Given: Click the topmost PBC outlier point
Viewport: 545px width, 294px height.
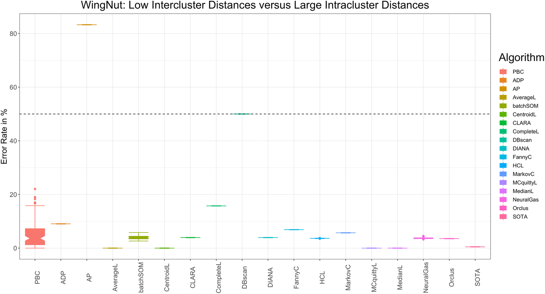Looking at the screenshot, I should click(35, 189).
